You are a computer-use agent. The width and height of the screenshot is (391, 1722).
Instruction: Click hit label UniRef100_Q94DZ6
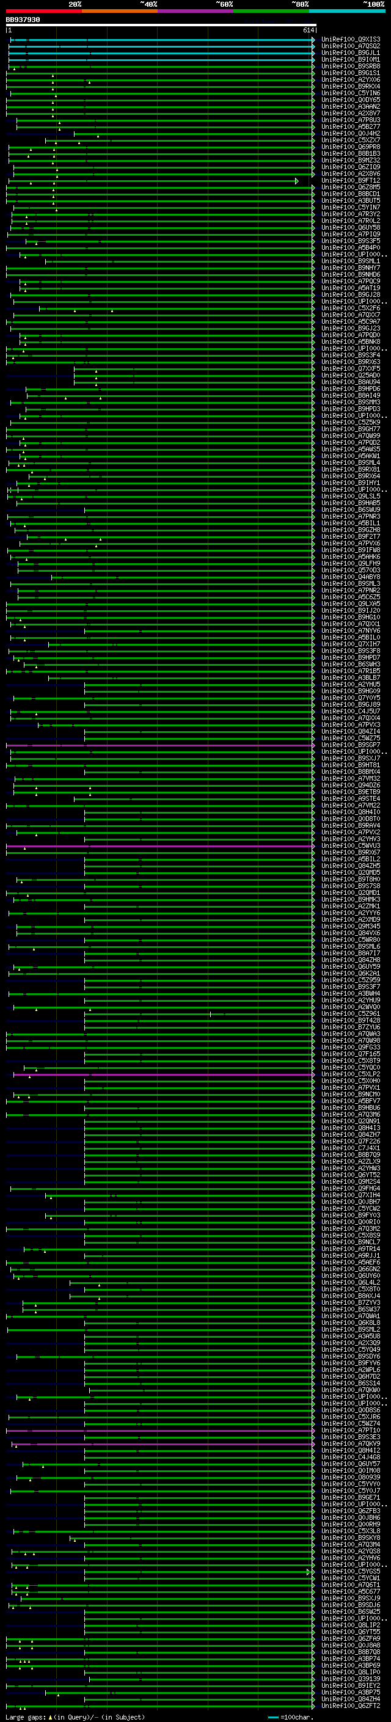[350, 785]
